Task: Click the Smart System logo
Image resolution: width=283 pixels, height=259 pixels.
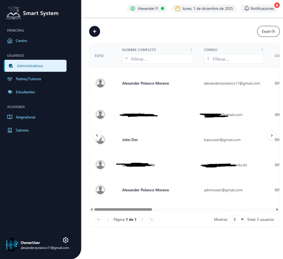Action: tap(14, 13)
